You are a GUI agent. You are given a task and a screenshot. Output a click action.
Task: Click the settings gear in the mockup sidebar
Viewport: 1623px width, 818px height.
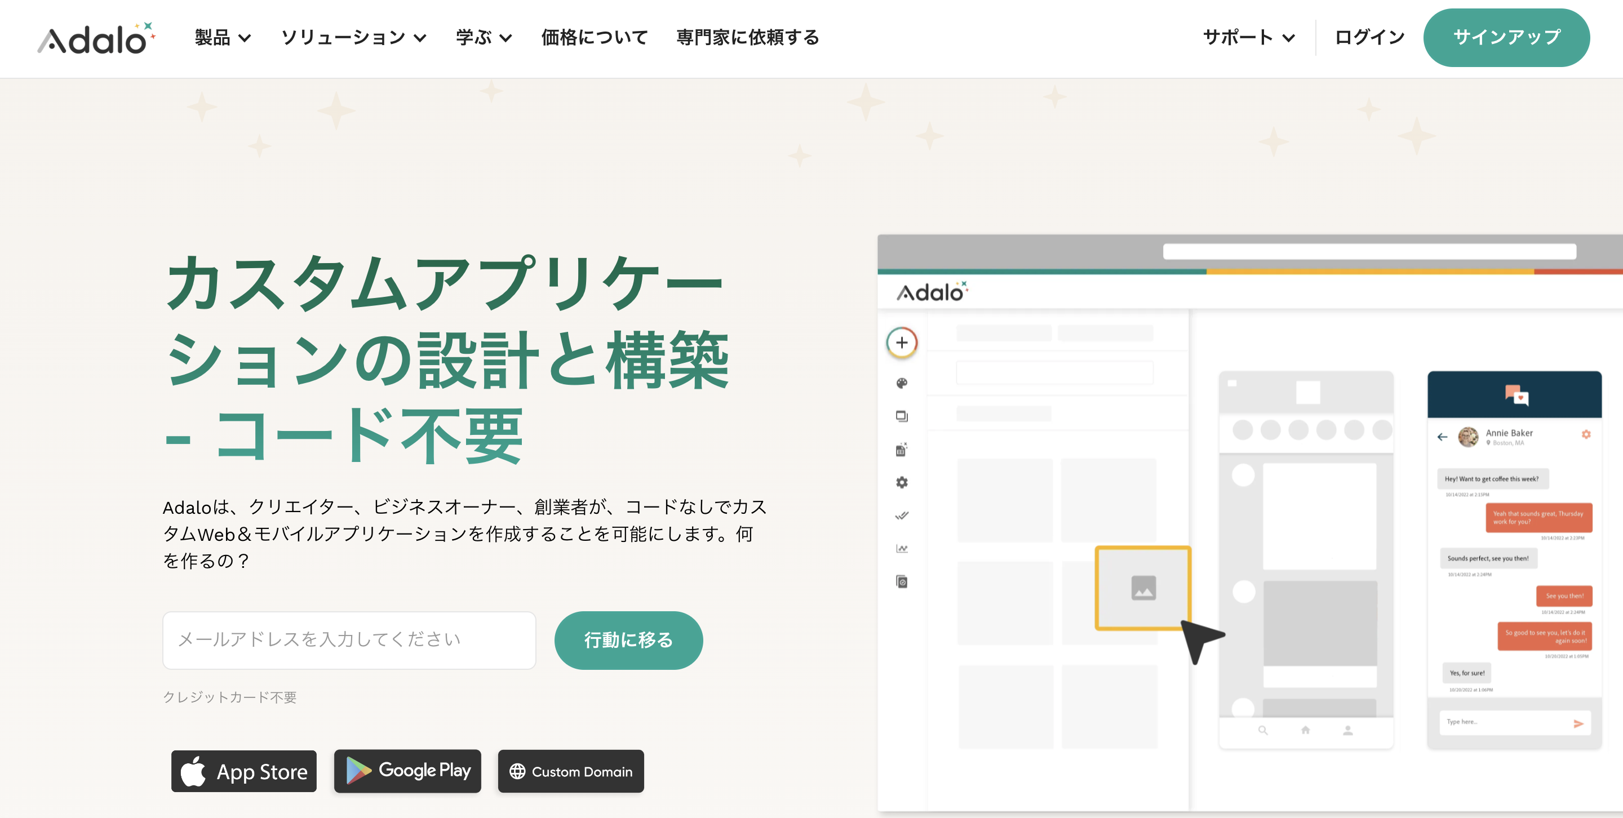click(x=902, y=482)
